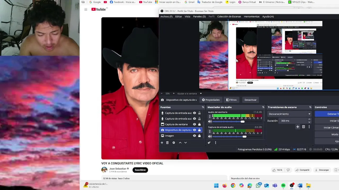Open the YouTube hamburger guide menu
This screenshot has width=339, height=190.
click(86, 9)
